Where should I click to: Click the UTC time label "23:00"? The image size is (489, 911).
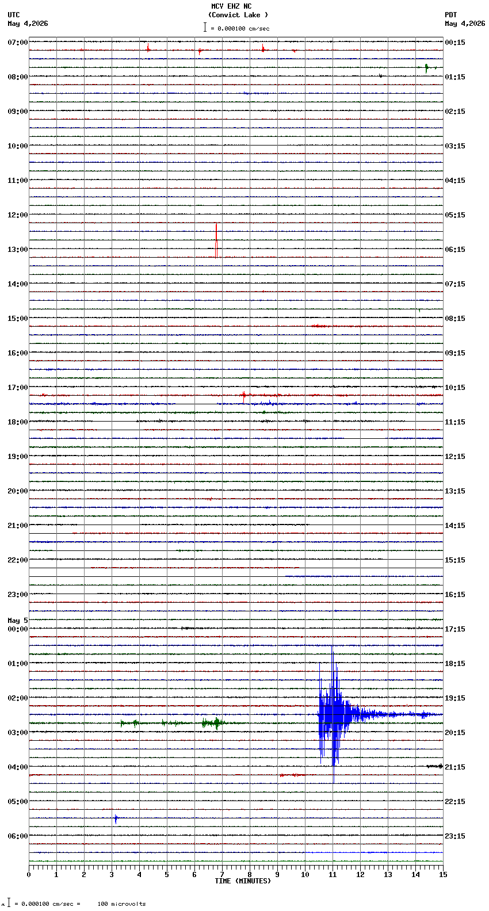point(18,595)
